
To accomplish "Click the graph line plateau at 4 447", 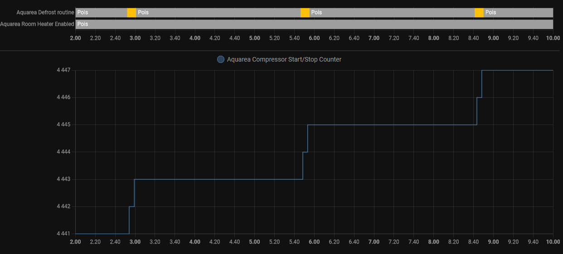I will tap(517, 70).
